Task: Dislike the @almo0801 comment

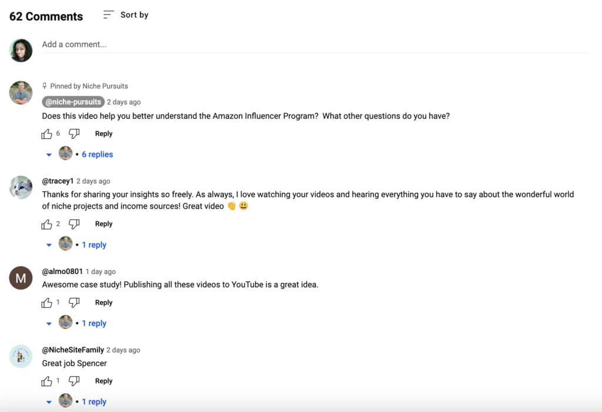Action: [x=74, y=303]
